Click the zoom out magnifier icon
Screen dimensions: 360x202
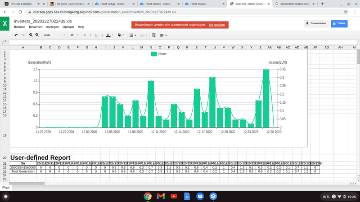click(x=37, y=35)
